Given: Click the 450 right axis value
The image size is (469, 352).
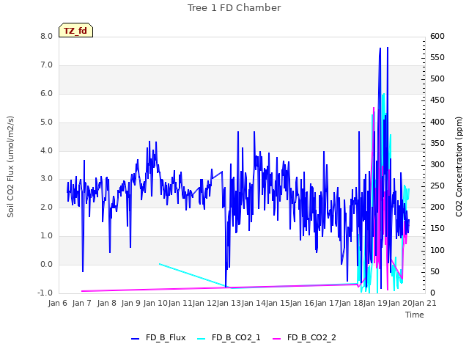Looking at the screenshot, I should 437,100.
